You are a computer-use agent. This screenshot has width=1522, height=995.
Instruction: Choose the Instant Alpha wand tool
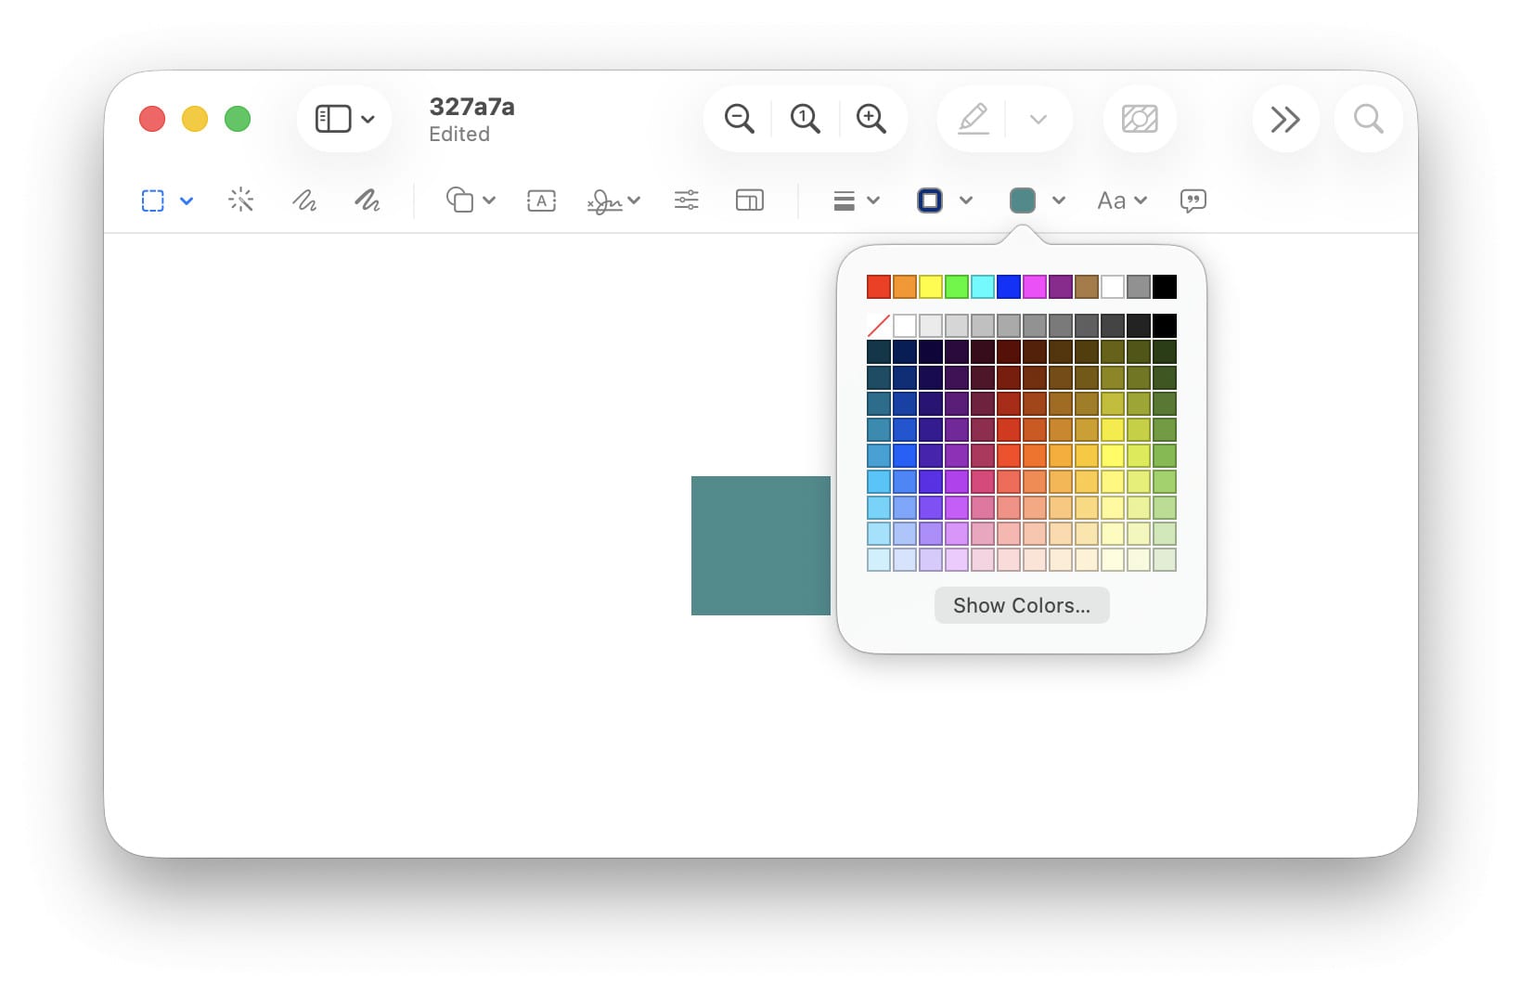[x=241, y=200]
